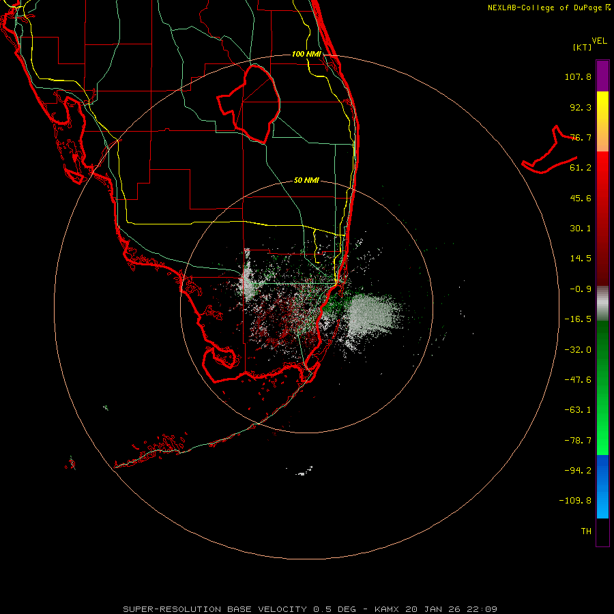The image size is (614, 614).
Task: Click the purple segment of the color bar
Action: (602, 76)
